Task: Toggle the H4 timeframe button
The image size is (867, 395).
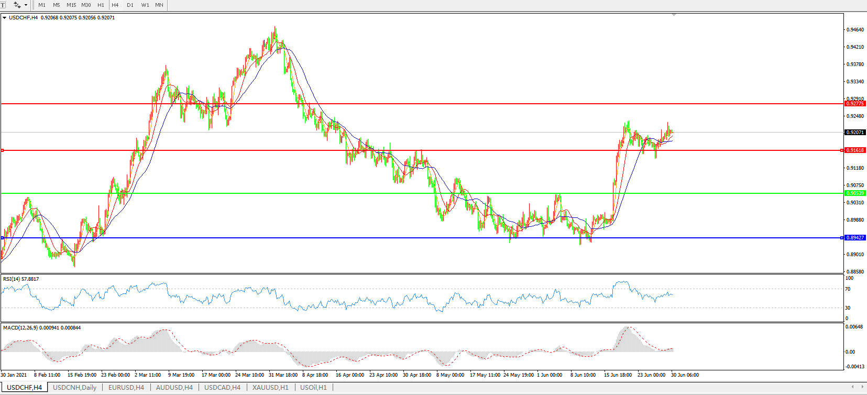Action: [115, 5]
